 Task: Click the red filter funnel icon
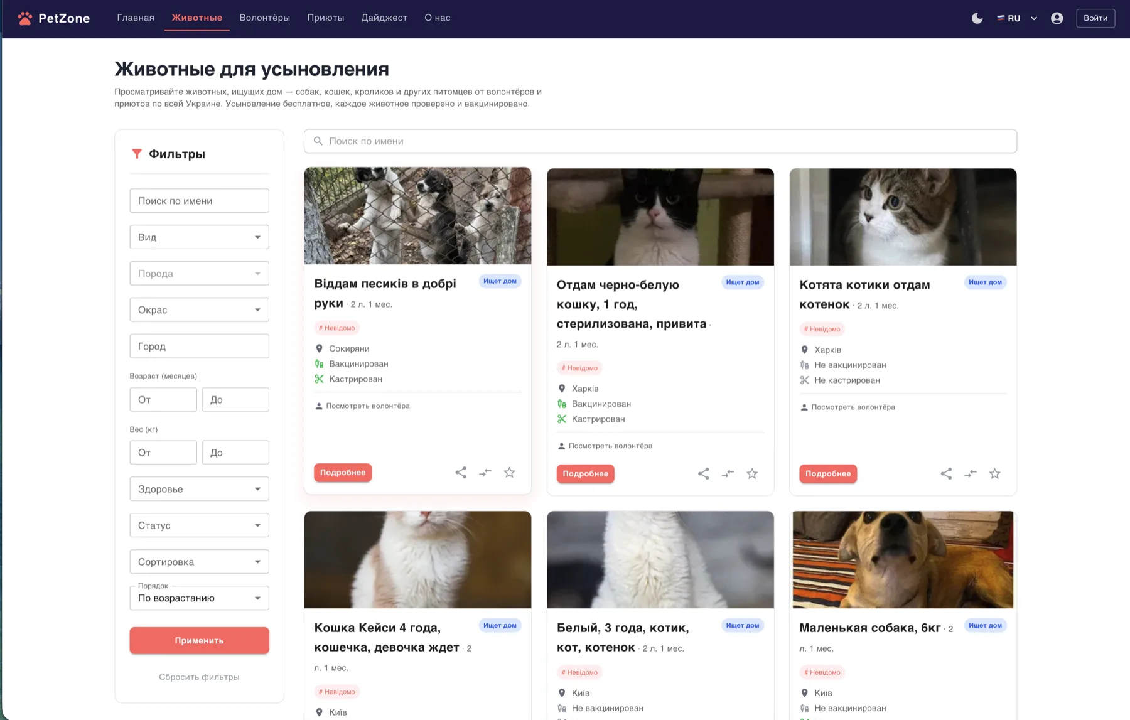pyautogui.click(x=136, y=154)
